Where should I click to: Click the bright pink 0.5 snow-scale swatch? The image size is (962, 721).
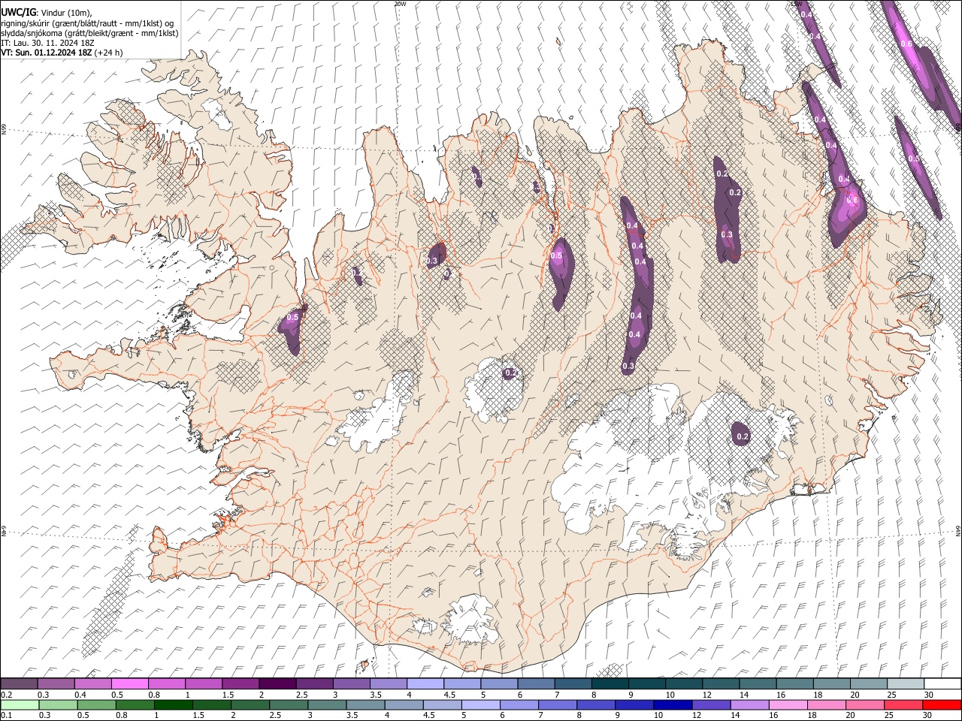[130, 684]
